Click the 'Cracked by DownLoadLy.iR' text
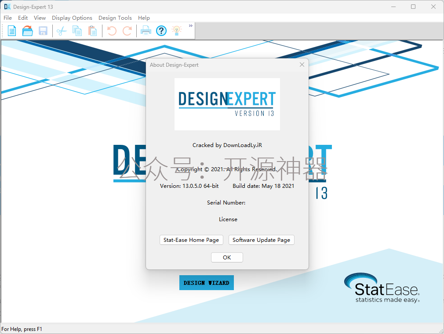This screenshot has width=444, height=334. pyautogui.click(x=227, y=145)
